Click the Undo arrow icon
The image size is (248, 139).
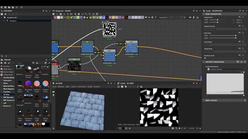point(17,7)
